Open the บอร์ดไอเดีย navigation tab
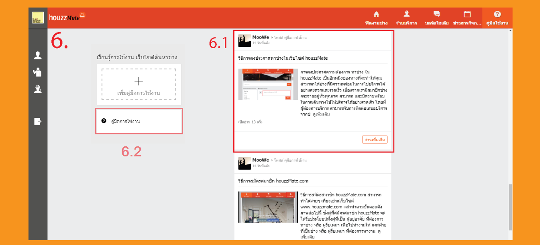Image resolution: width=540 pixels, height=245 pixels. (x=437, y=18)
